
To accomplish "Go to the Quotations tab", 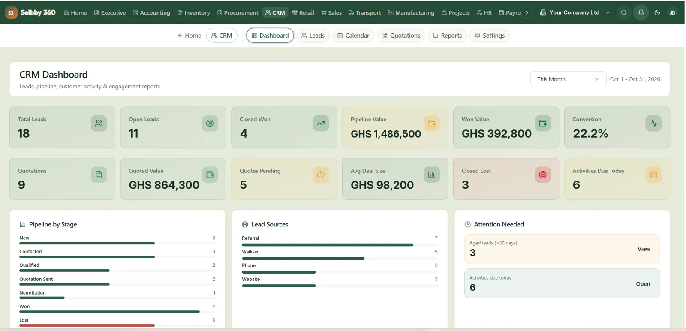I will click(x=401, y=36).
